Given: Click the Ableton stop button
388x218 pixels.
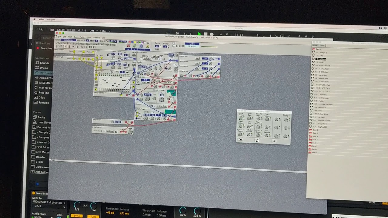Looking at the screenshot, I should 206,34.
